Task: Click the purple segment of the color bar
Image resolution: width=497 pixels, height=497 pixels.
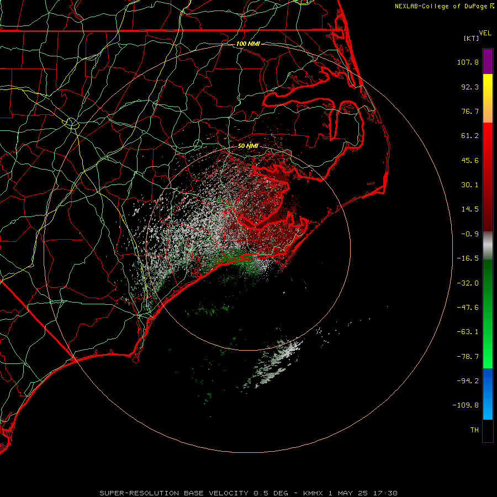Action: click(488, 61)
